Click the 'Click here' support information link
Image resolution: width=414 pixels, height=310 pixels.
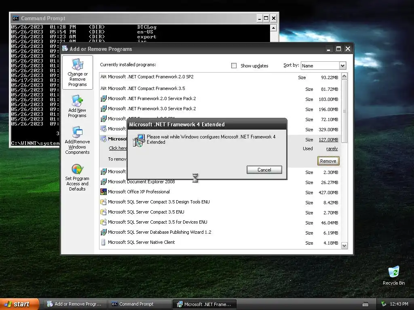(x=118, y=148)
